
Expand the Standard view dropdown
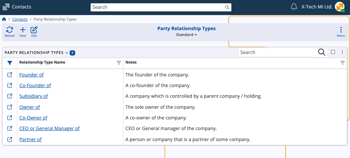[186, 35]
